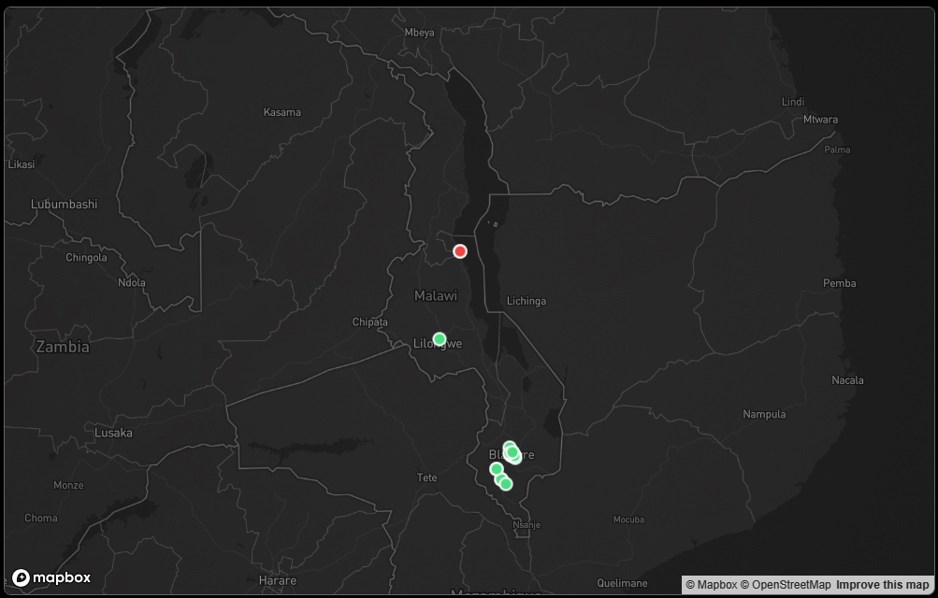This screenshot has width=938, height=598.
Task: Select the red marker north of Malawi label
Action: (x=459, y=250)
